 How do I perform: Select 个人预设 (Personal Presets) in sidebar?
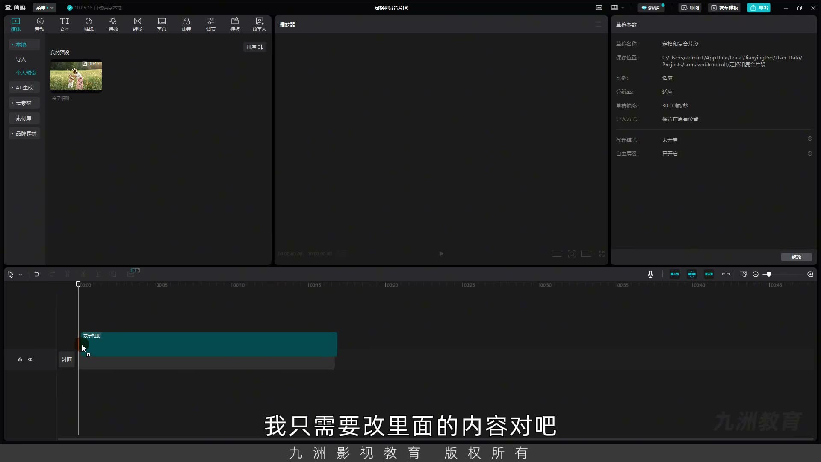26,73
